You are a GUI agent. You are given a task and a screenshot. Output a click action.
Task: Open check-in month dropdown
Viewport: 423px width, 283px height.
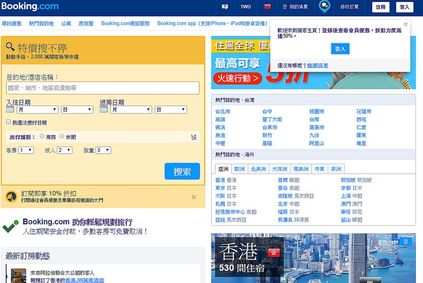pos(38,110)
